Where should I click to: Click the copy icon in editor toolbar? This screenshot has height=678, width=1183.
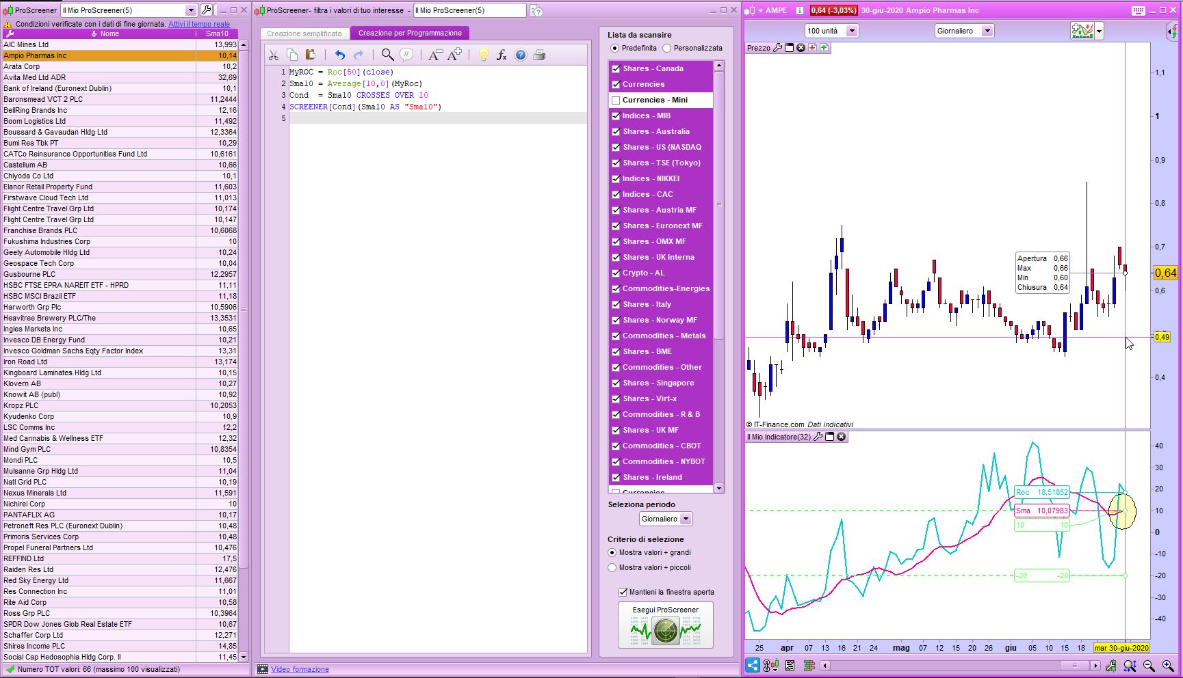[292, 55]
